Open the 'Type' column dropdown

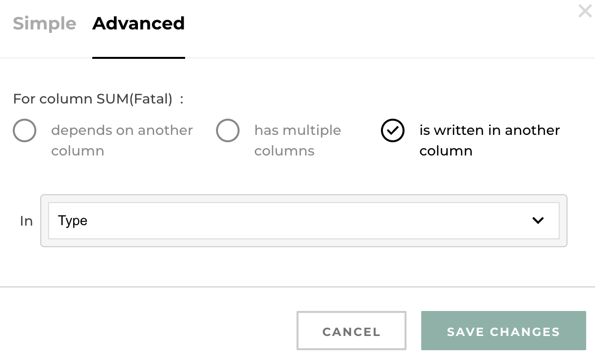pos(303,221)
